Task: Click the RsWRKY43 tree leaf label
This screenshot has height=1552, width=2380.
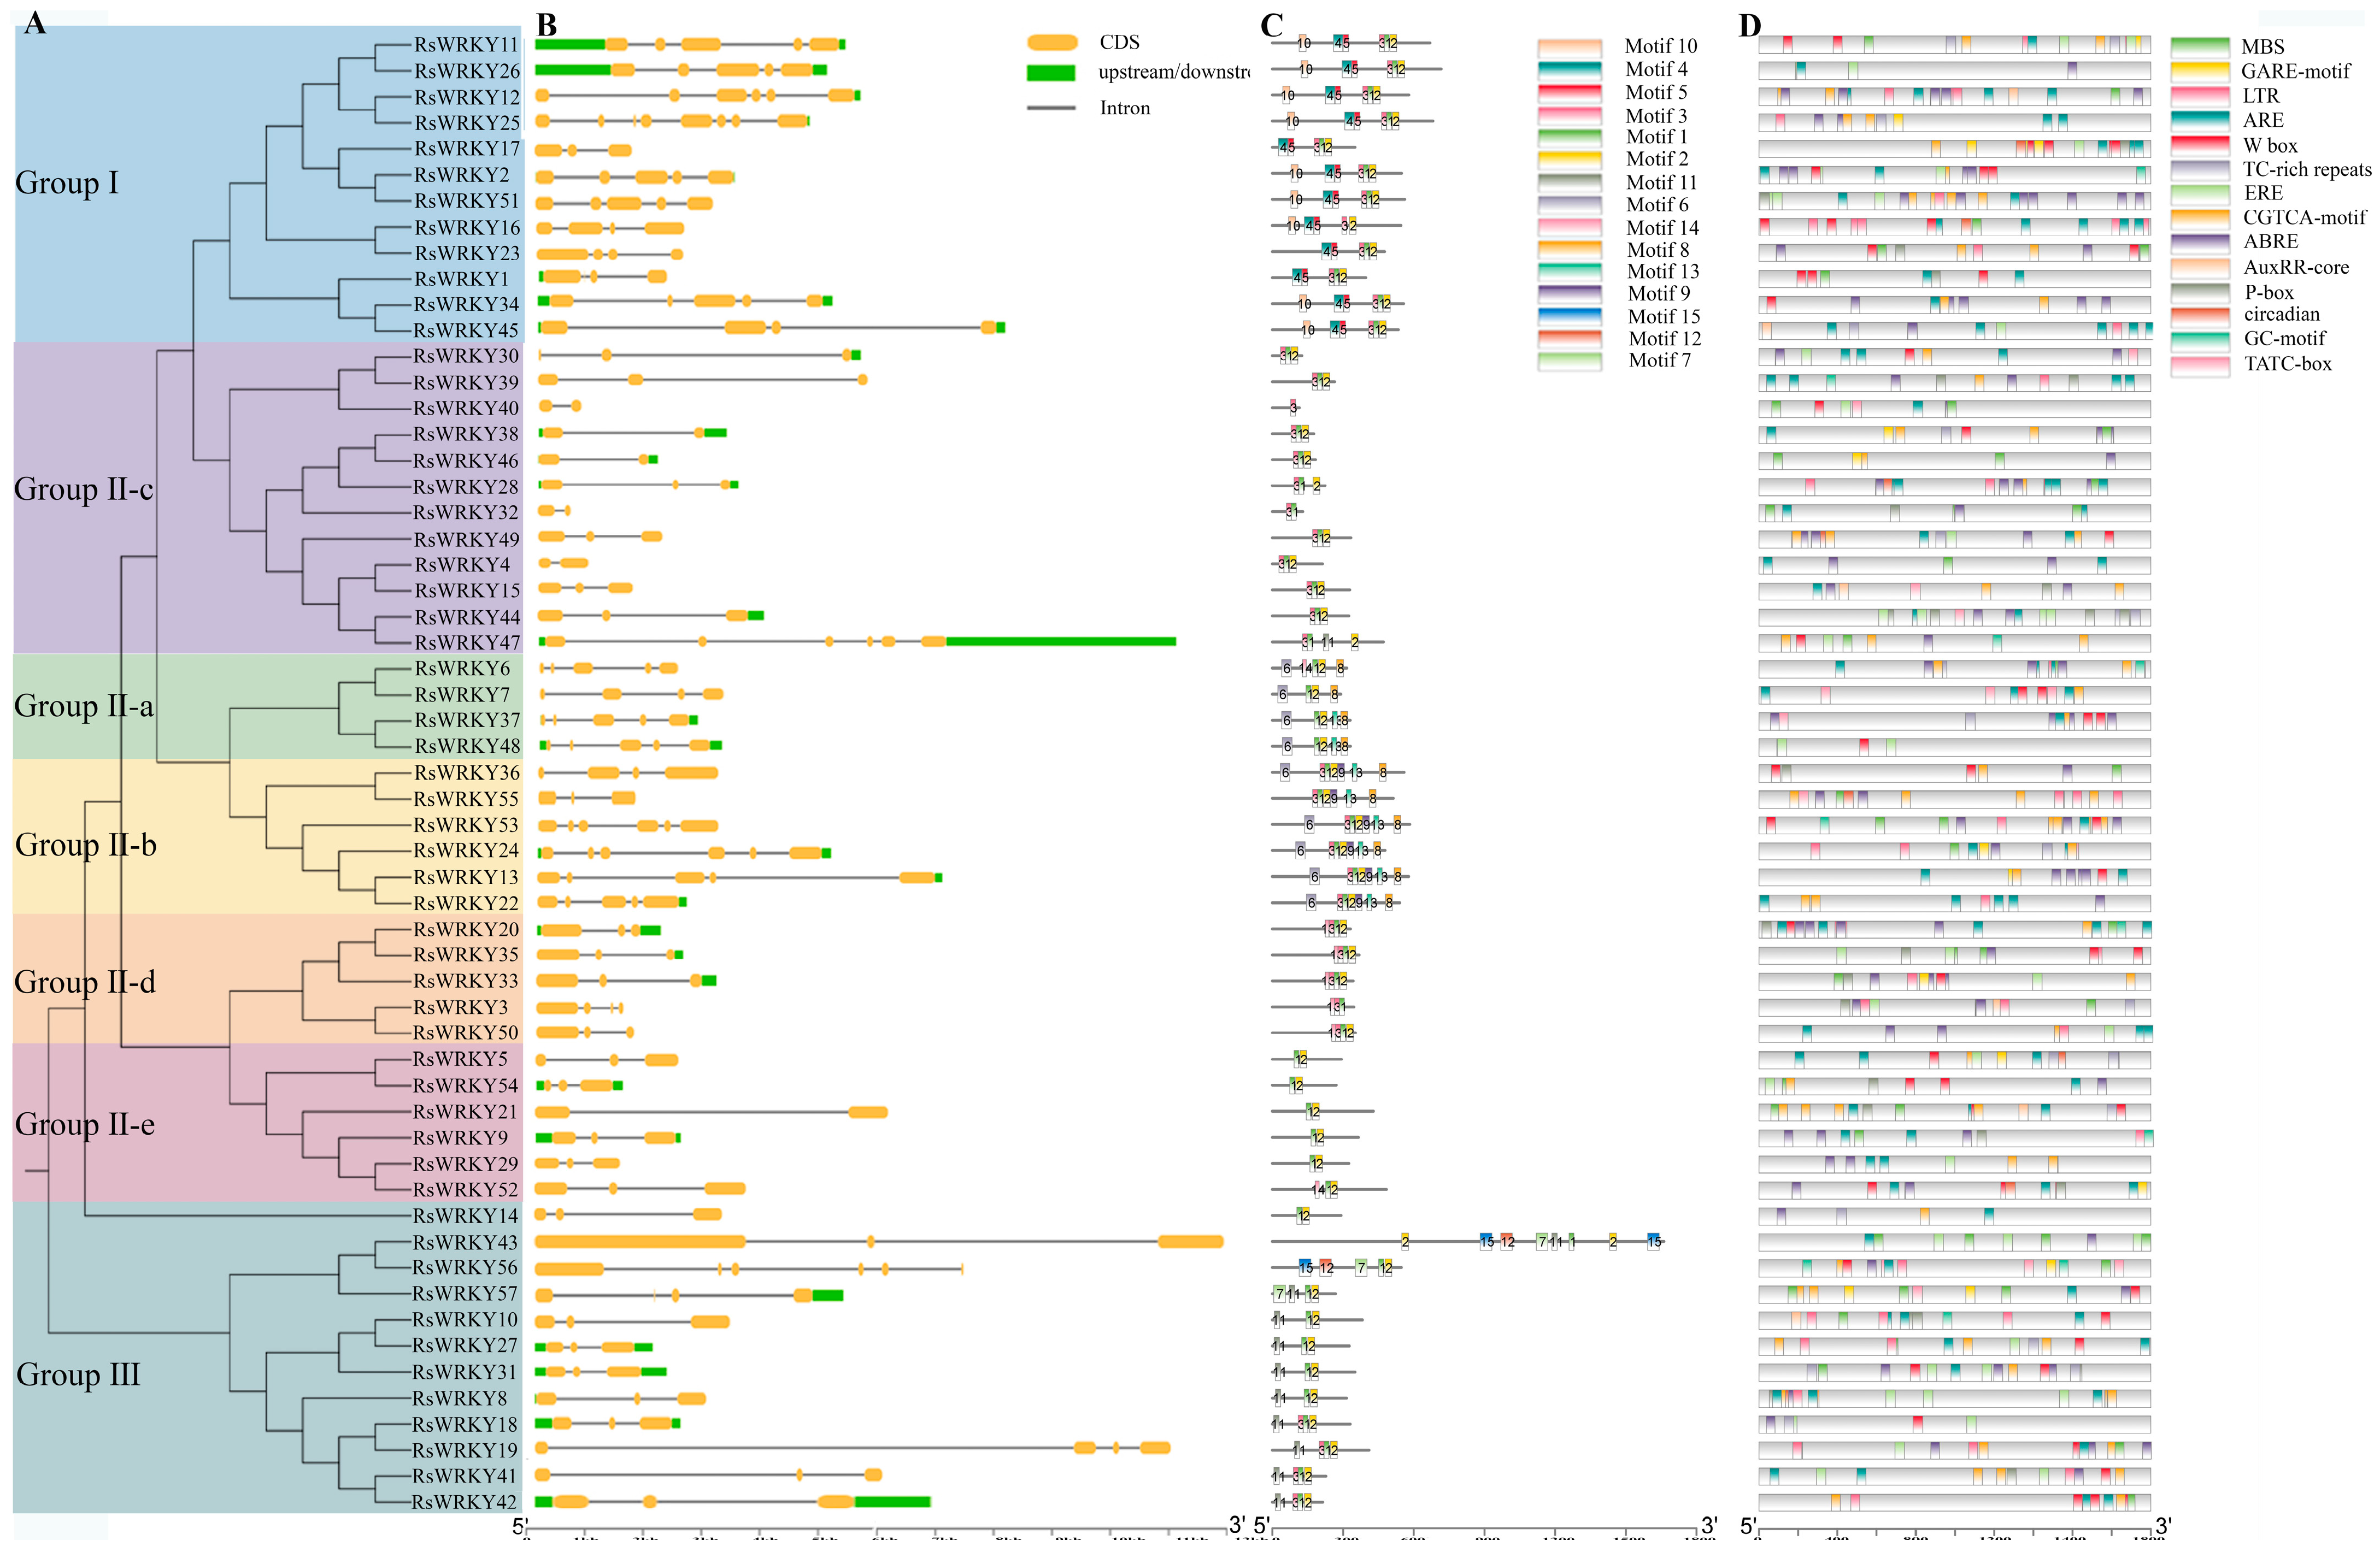Action: pos(465,1242)
